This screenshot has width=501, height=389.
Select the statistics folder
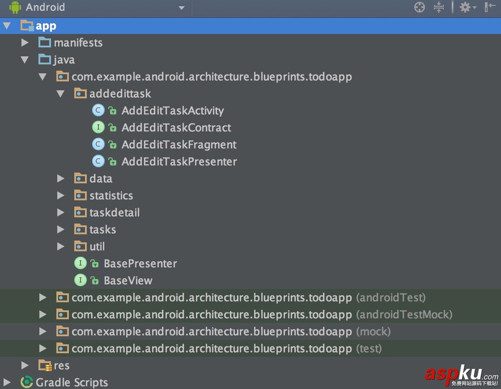pos(111,195)
